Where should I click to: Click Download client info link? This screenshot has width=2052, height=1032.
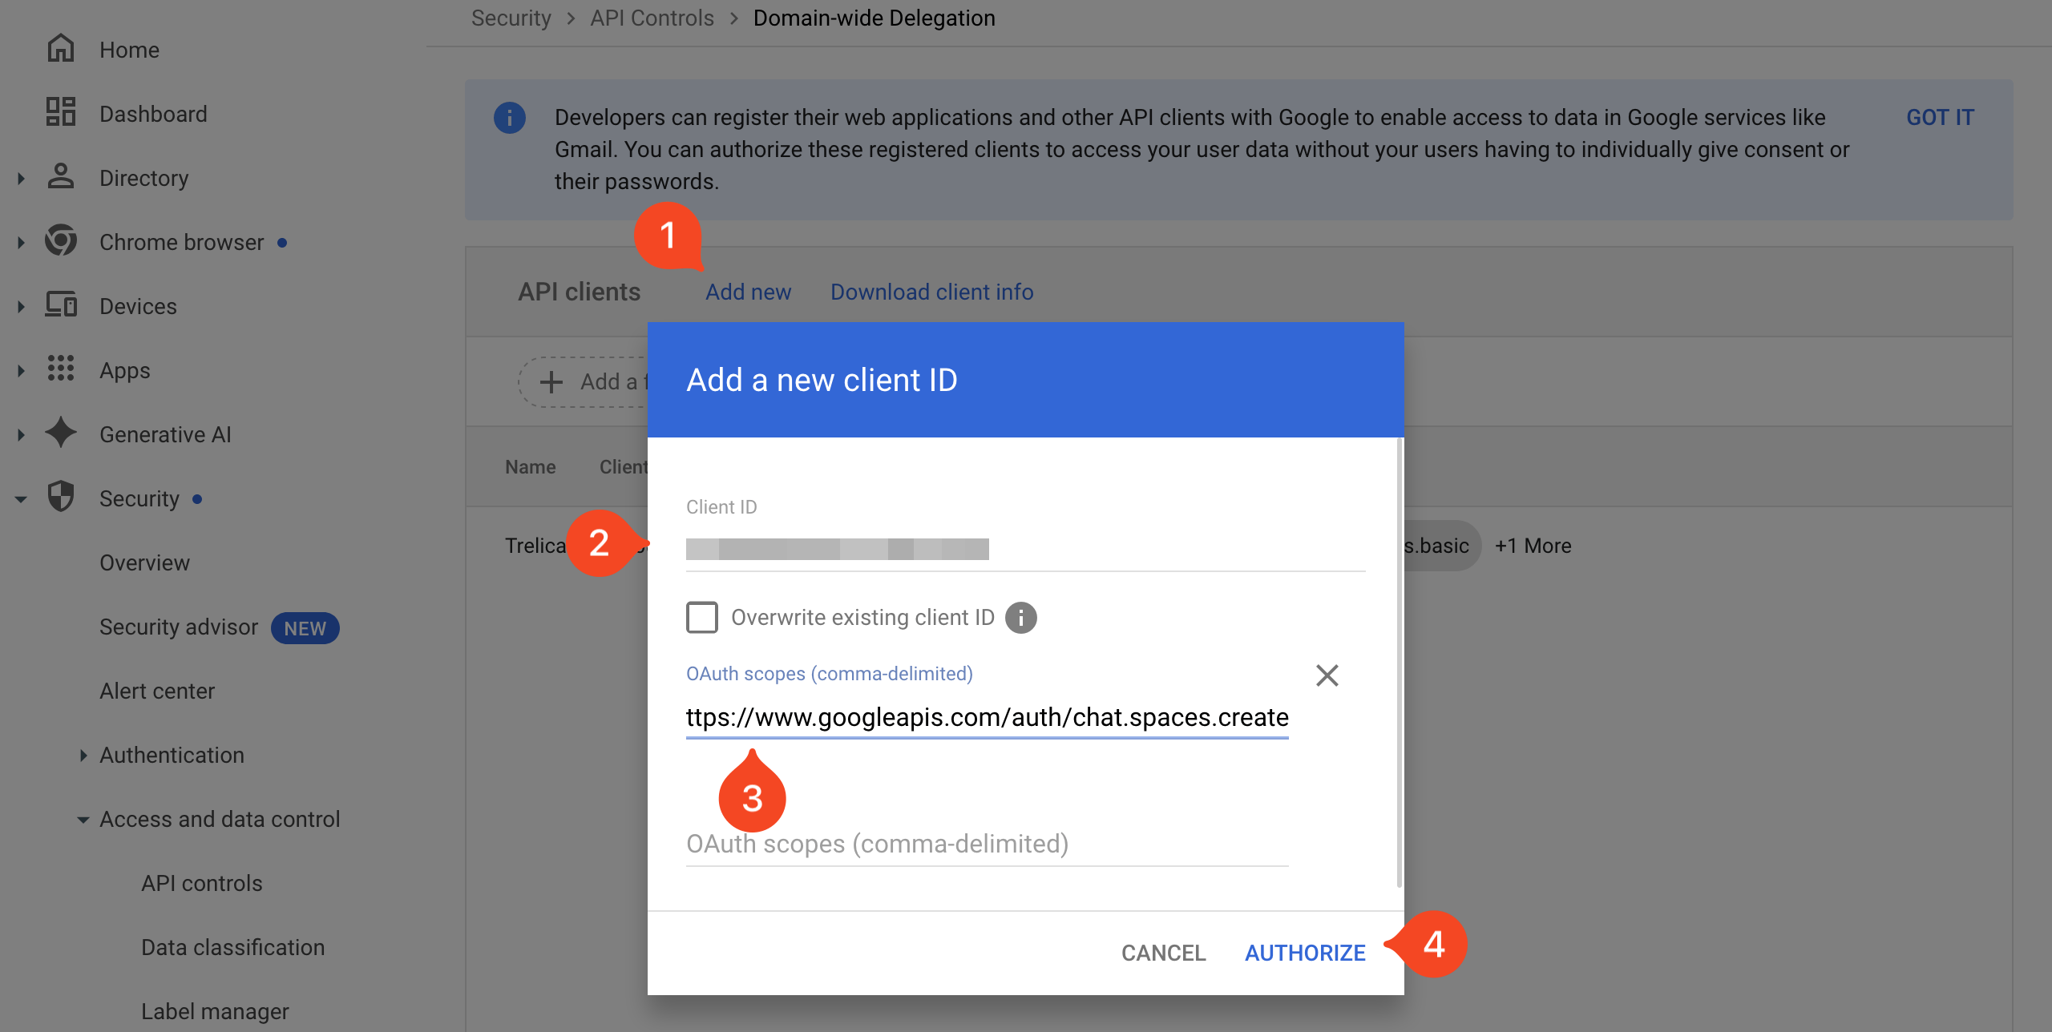(x=931, y=292)
